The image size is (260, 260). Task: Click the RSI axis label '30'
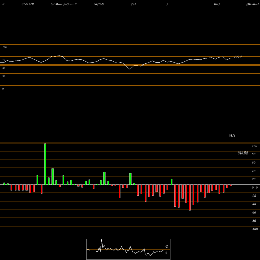(x=4, y=76)
